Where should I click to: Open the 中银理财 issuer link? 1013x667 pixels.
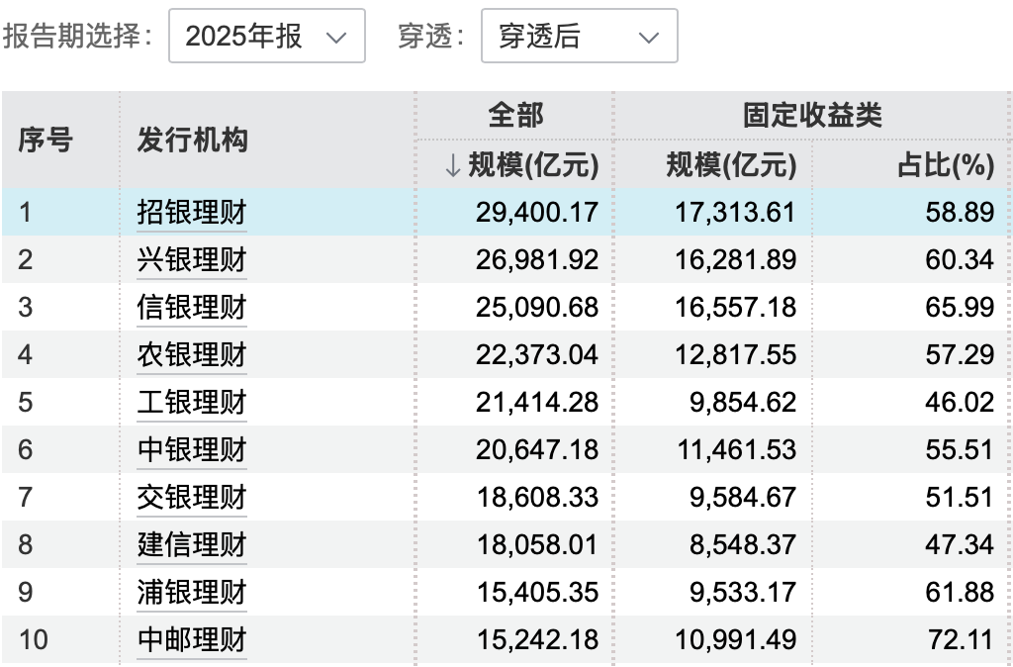pos(192,450)
